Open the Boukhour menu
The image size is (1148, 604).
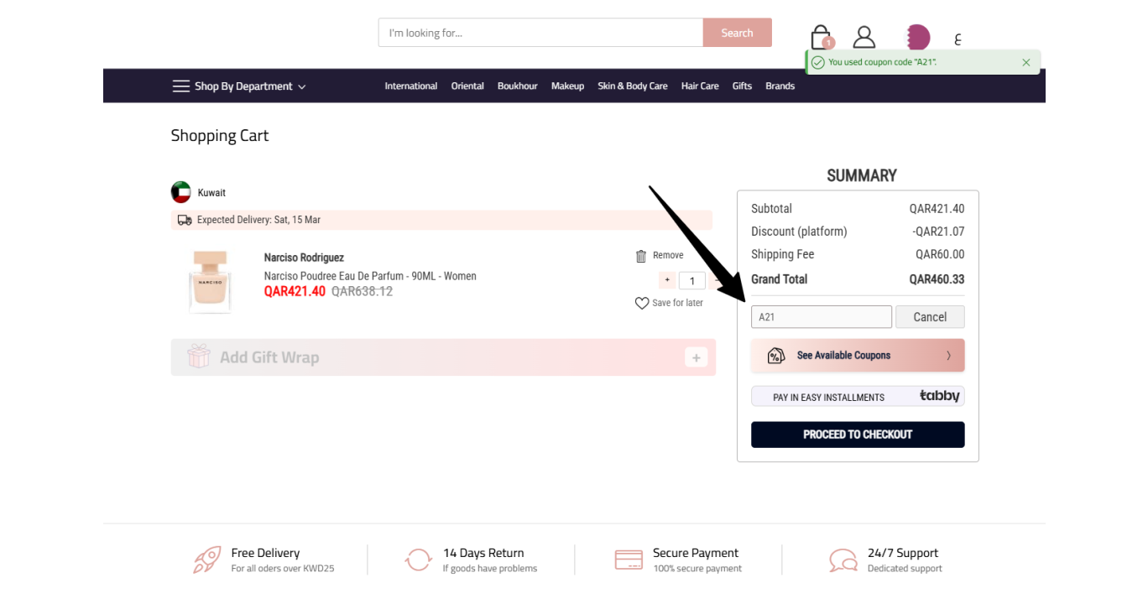coord(518,86)
